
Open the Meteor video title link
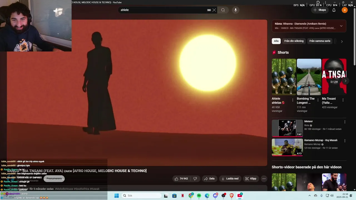pyautogui.click(x=308, y=121)
